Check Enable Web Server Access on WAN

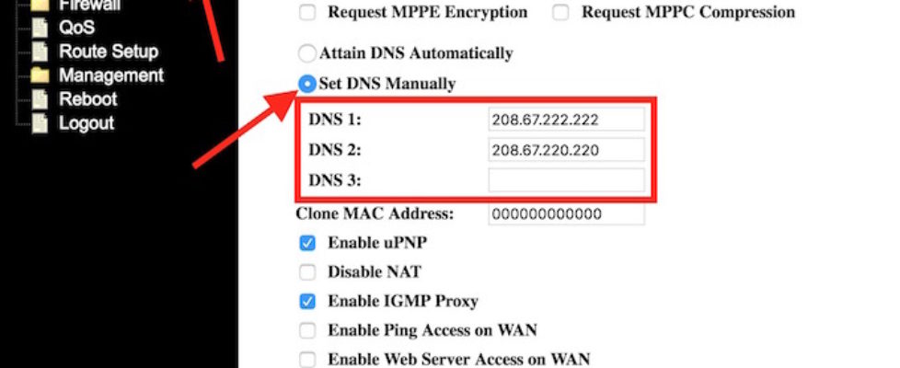coord(307,360)
